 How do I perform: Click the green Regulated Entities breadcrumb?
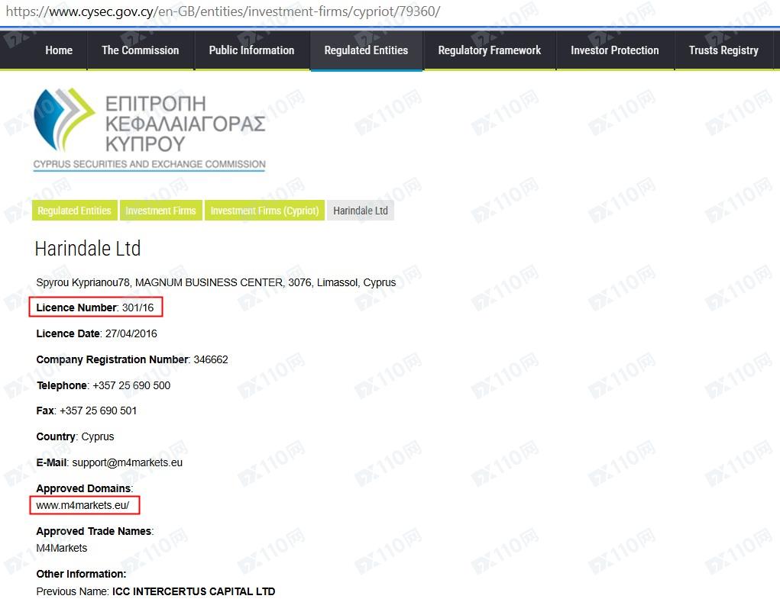(x=74, y=211)
